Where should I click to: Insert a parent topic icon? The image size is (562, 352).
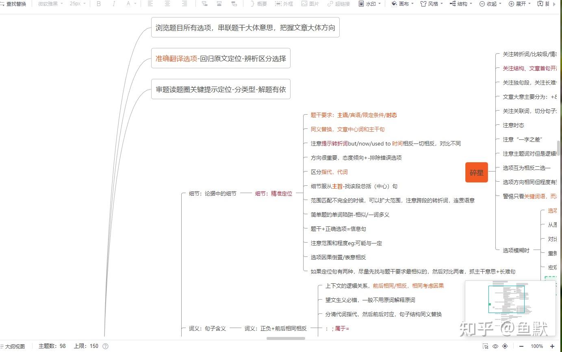pyautogui.click(x=234, y=4)
